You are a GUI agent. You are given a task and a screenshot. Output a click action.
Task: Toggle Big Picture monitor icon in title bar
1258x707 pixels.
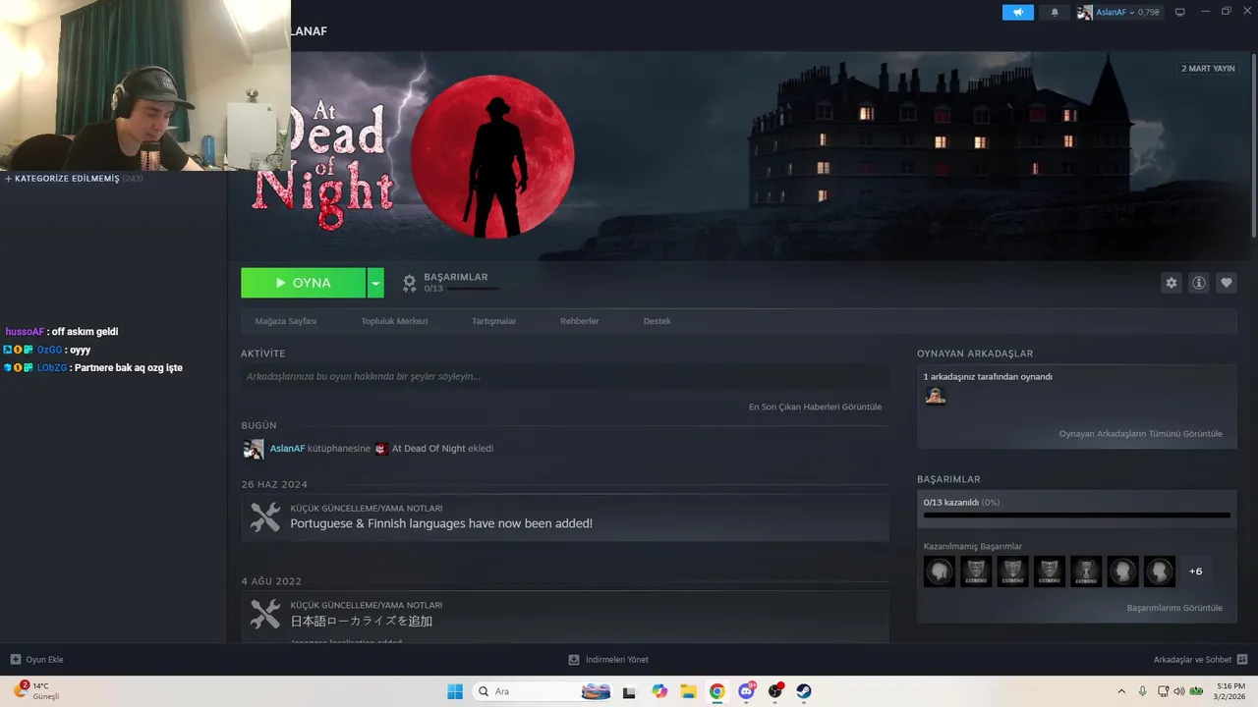tap(1180, 12)
